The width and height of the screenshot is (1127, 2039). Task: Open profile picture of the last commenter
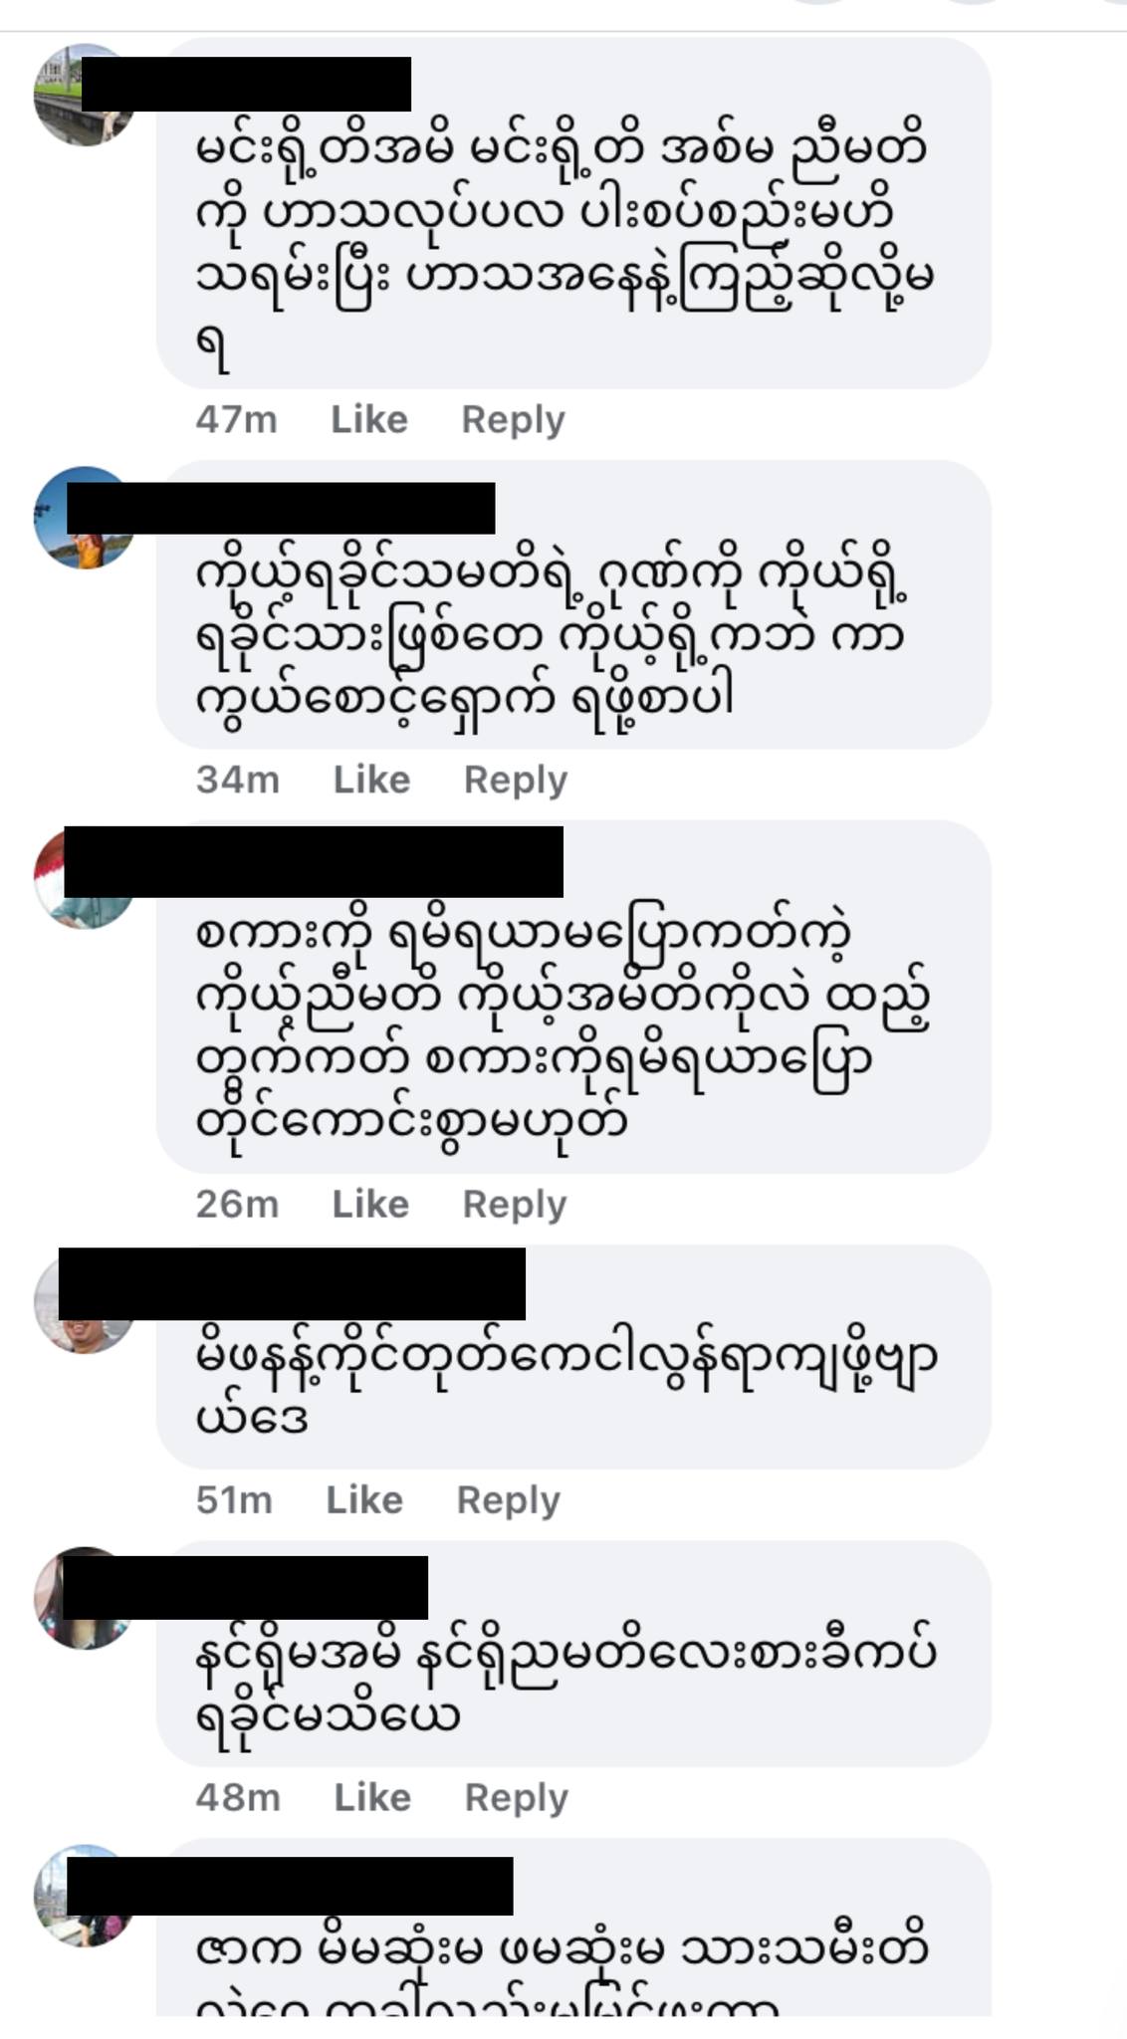86,1896
